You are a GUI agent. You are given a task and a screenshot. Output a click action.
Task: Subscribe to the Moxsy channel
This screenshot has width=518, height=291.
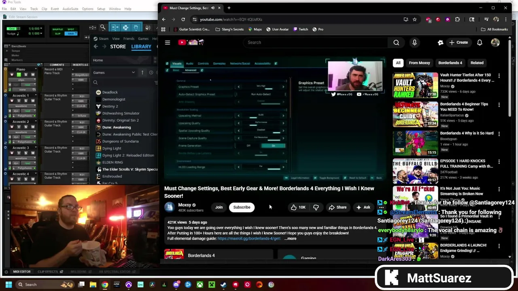(242, 207)
